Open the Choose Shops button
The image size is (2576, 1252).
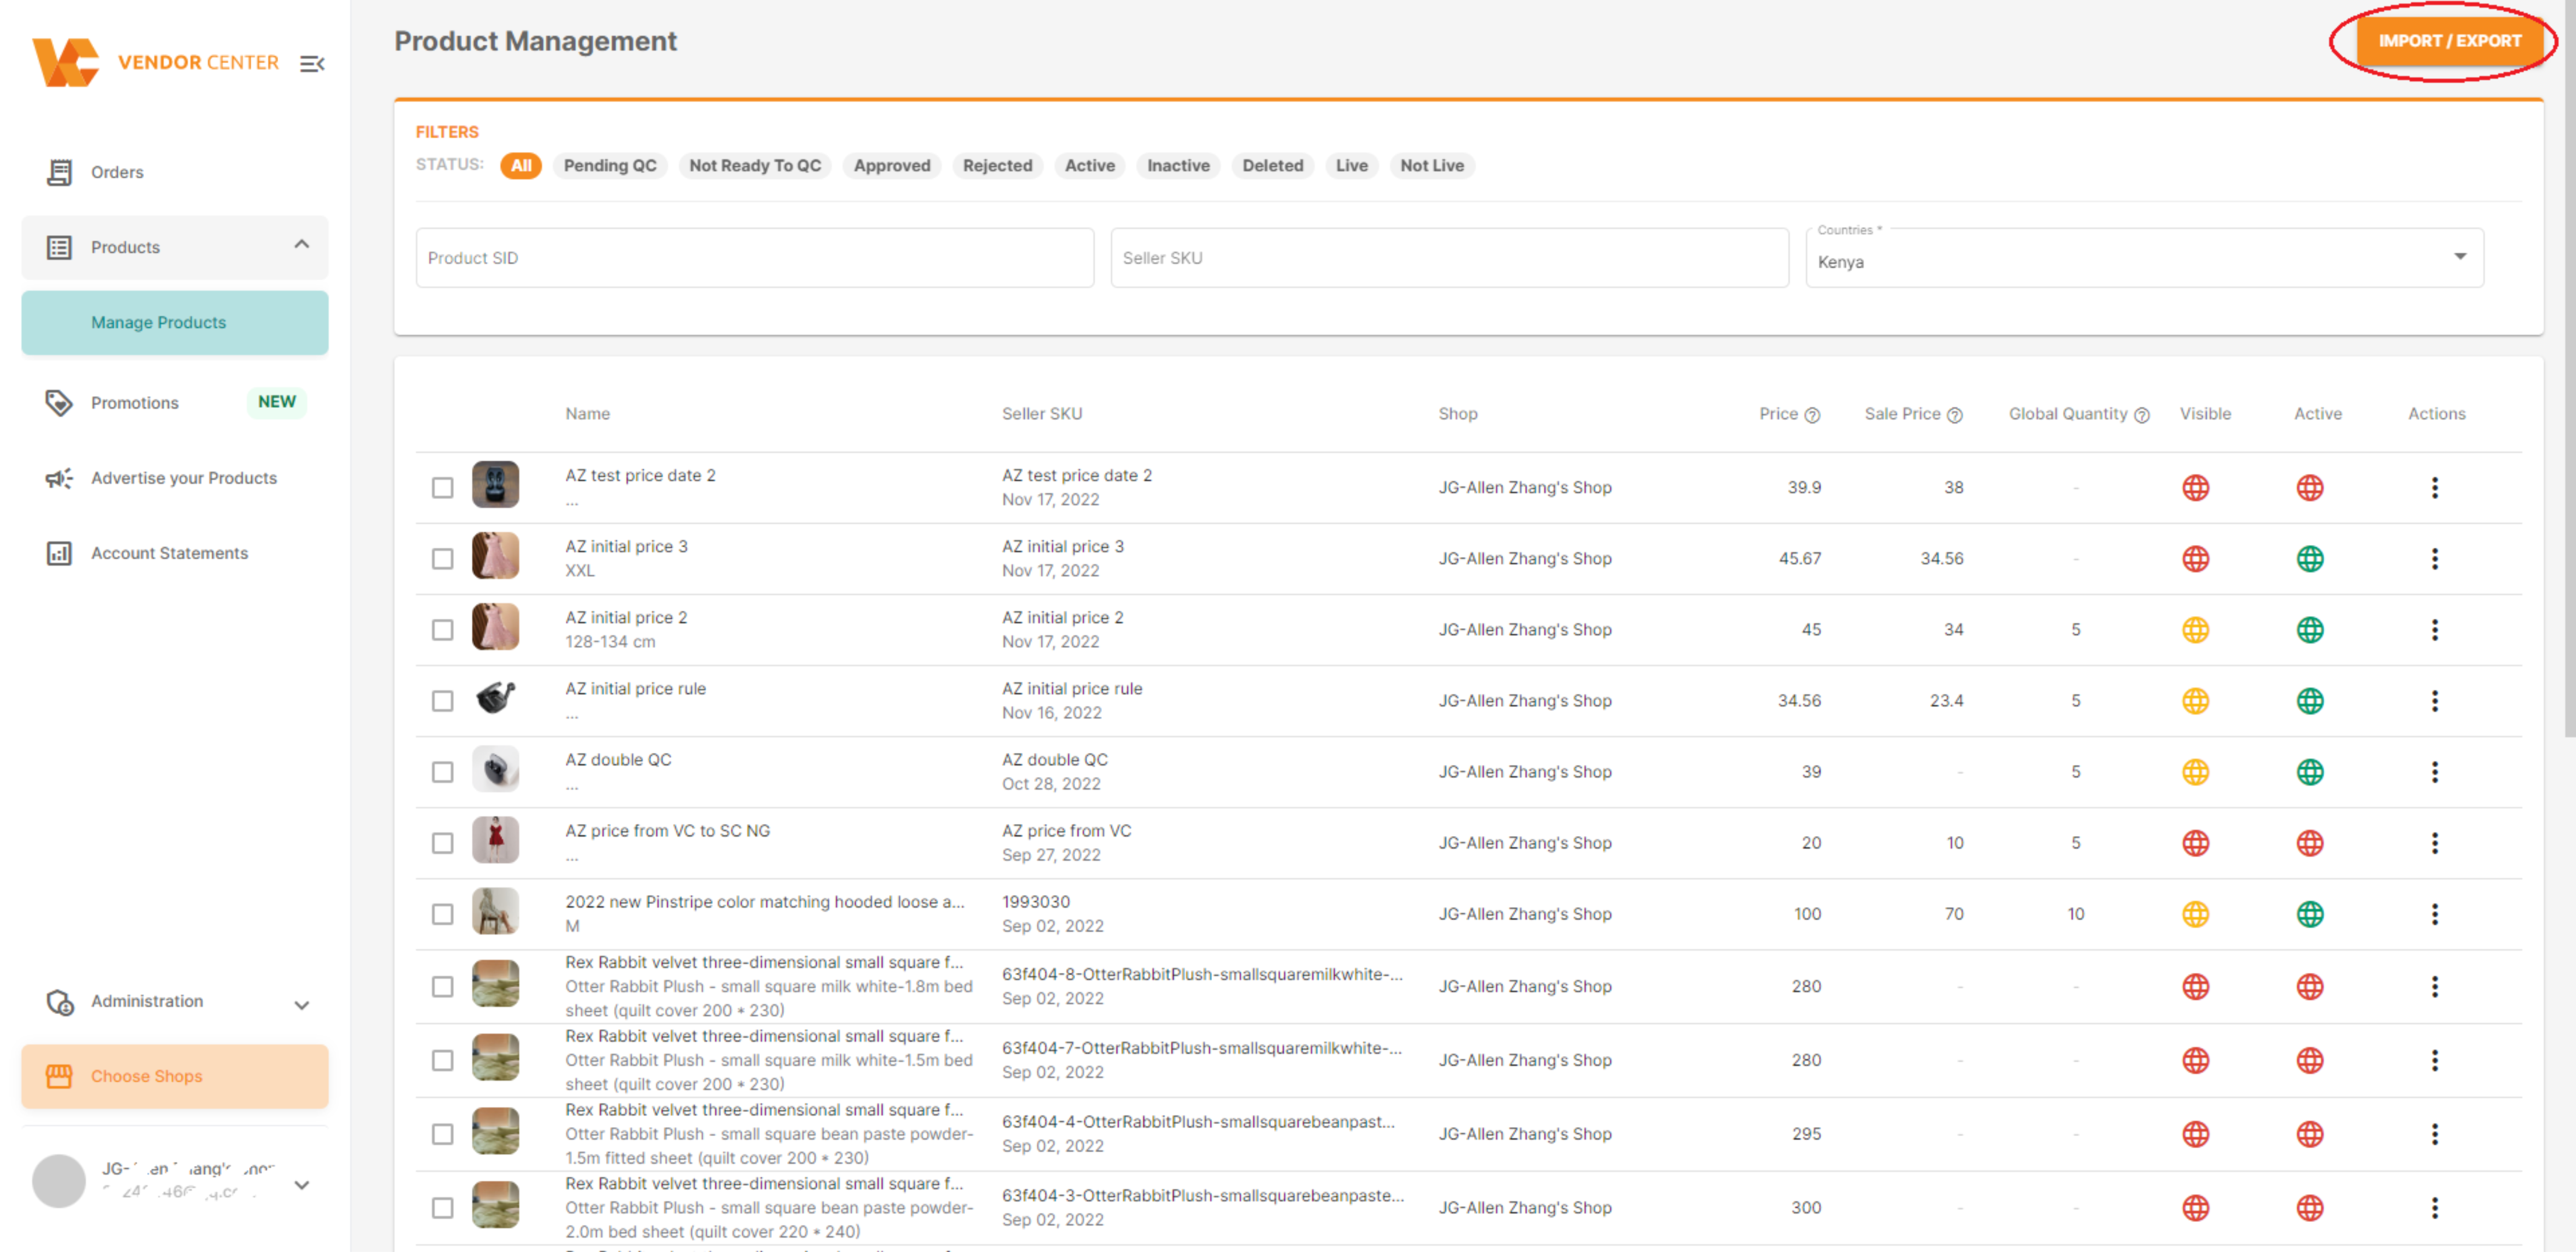coord(175,1076)
